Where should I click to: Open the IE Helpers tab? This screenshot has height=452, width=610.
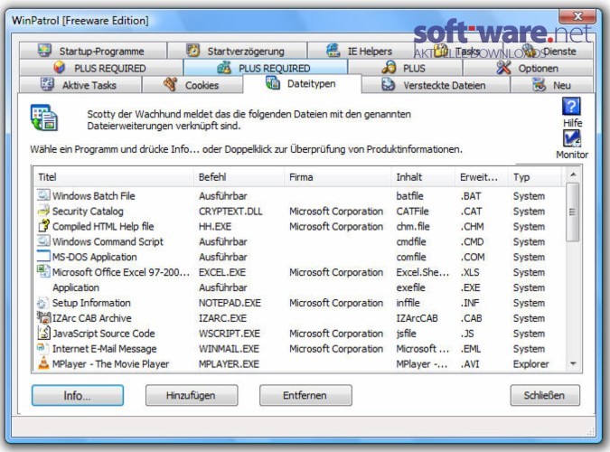[x=361, y=51]
